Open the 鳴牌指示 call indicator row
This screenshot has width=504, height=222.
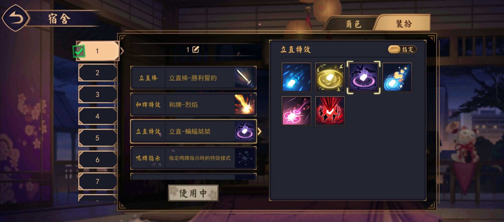[x=193, y=158]
